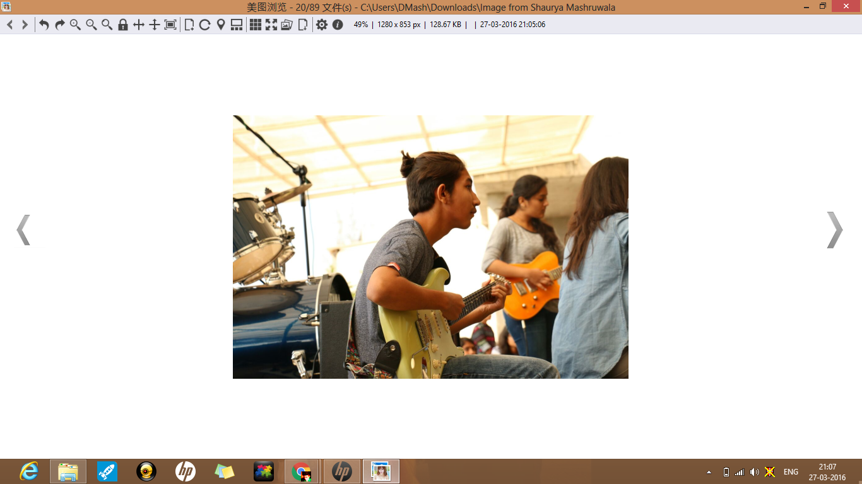862x484 pixels.
Task: Zoom out with the minus magnifier
Action: click(x=92, y=25)
